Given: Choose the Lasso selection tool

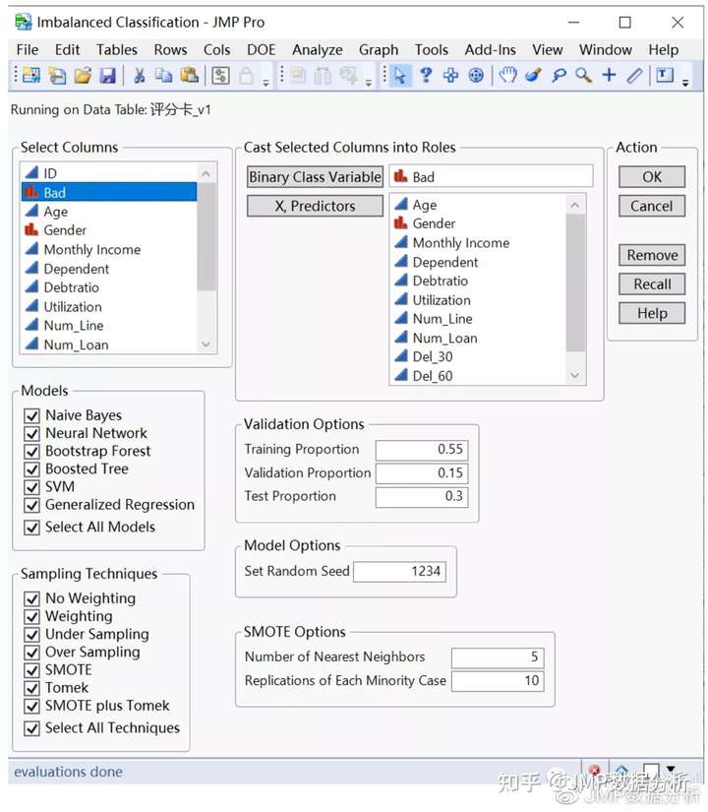Looking at the screenshot, I should [x=559, y=76].
